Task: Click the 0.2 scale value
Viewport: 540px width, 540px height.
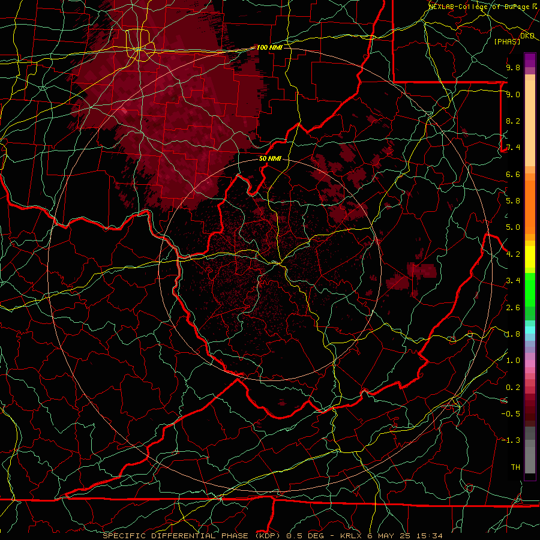Action: (x=513, y=388)
